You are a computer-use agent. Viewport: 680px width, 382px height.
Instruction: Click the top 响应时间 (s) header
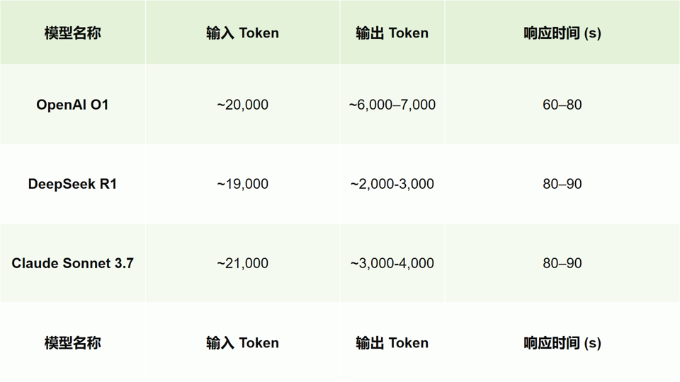coord(562,33)
